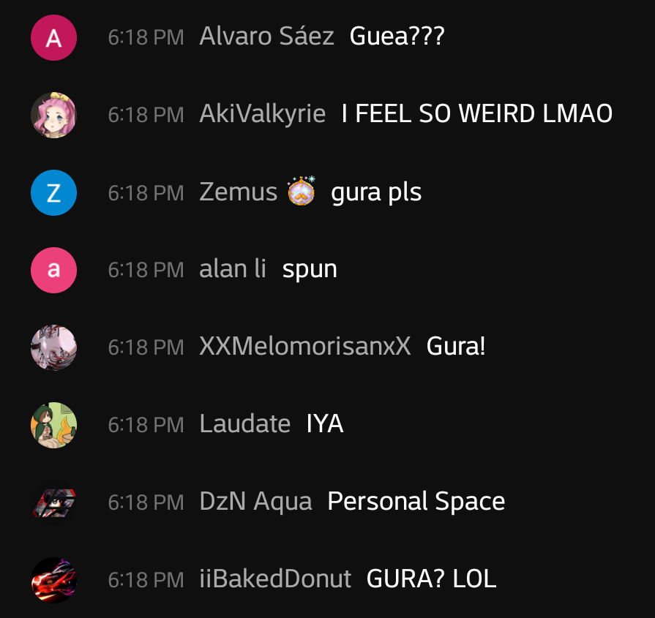
Task: Open DzN Aqua's dark striped avatar
Action: click(54, 502)
